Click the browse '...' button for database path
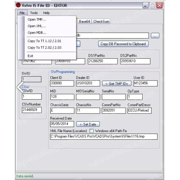This screenshot has width=180, height=180. tap(155, 36)
